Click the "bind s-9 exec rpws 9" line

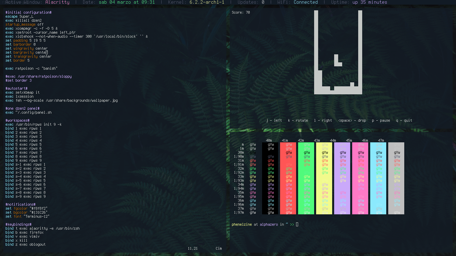coord(25,196)
